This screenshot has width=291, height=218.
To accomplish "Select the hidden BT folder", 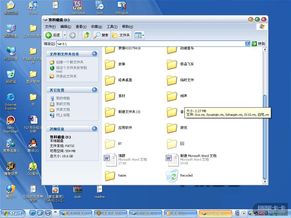I will coord(113,144).
